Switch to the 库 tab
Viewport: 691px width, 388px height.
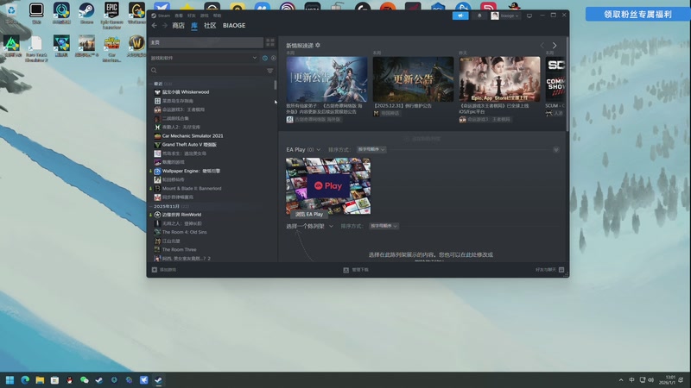click(194, 26)
